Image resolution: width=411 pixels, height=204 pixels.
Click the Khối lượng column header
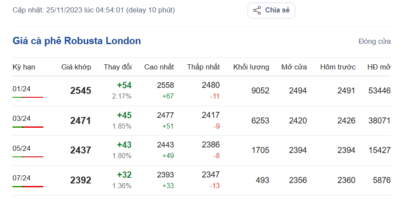[251, 67]
